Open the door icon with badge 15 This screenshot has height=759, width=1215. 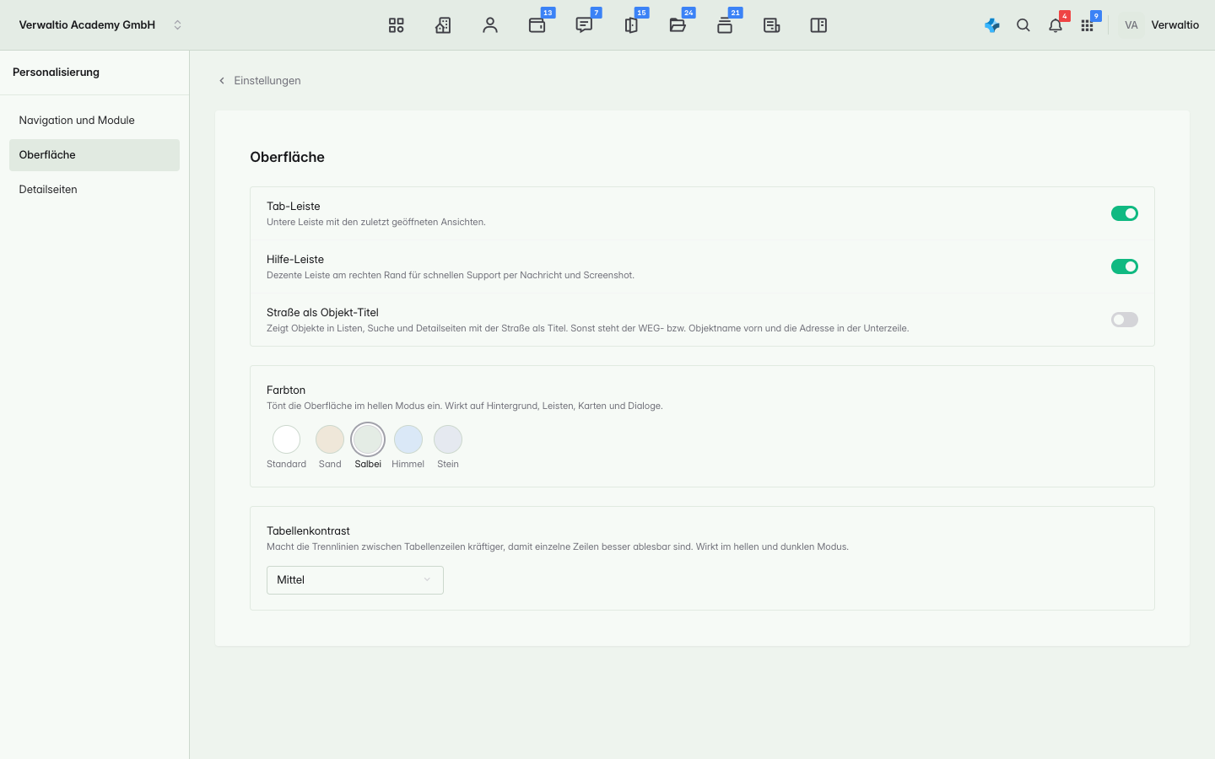(631, 25)
